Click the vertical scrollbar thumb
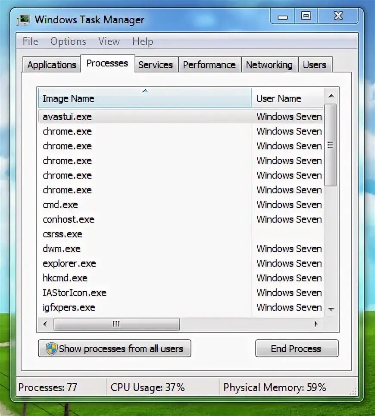The image size is (375, 416). coord(331,145)
